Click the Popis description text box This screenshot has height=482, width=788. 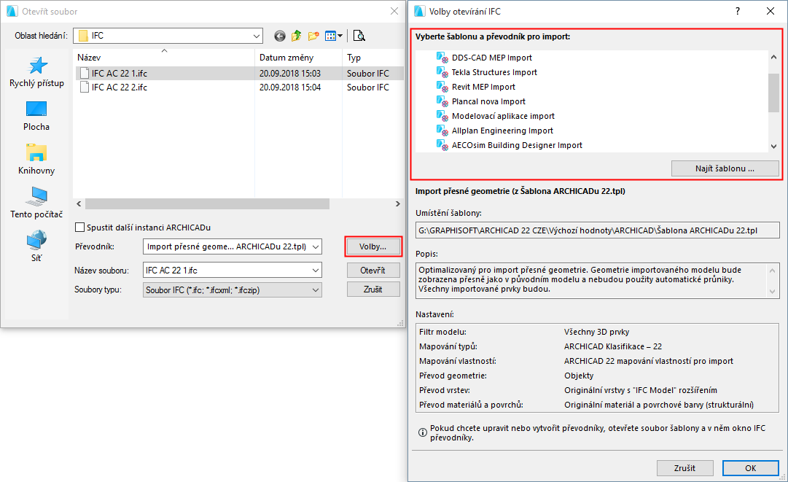[598, 279]
